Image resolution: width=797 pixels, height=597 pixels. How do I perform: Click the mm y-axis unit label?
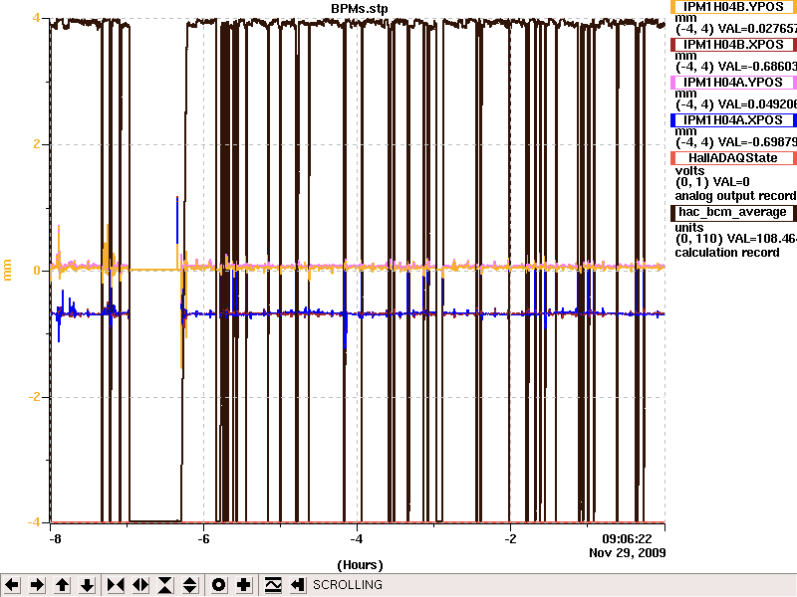pyautogui.click(x=7, y=270)
